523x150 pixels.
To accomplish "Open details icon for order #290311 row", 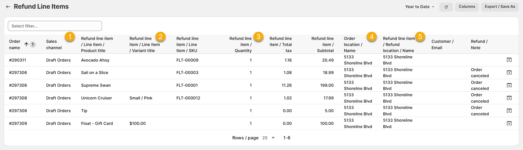I will [x=509, y=60].
